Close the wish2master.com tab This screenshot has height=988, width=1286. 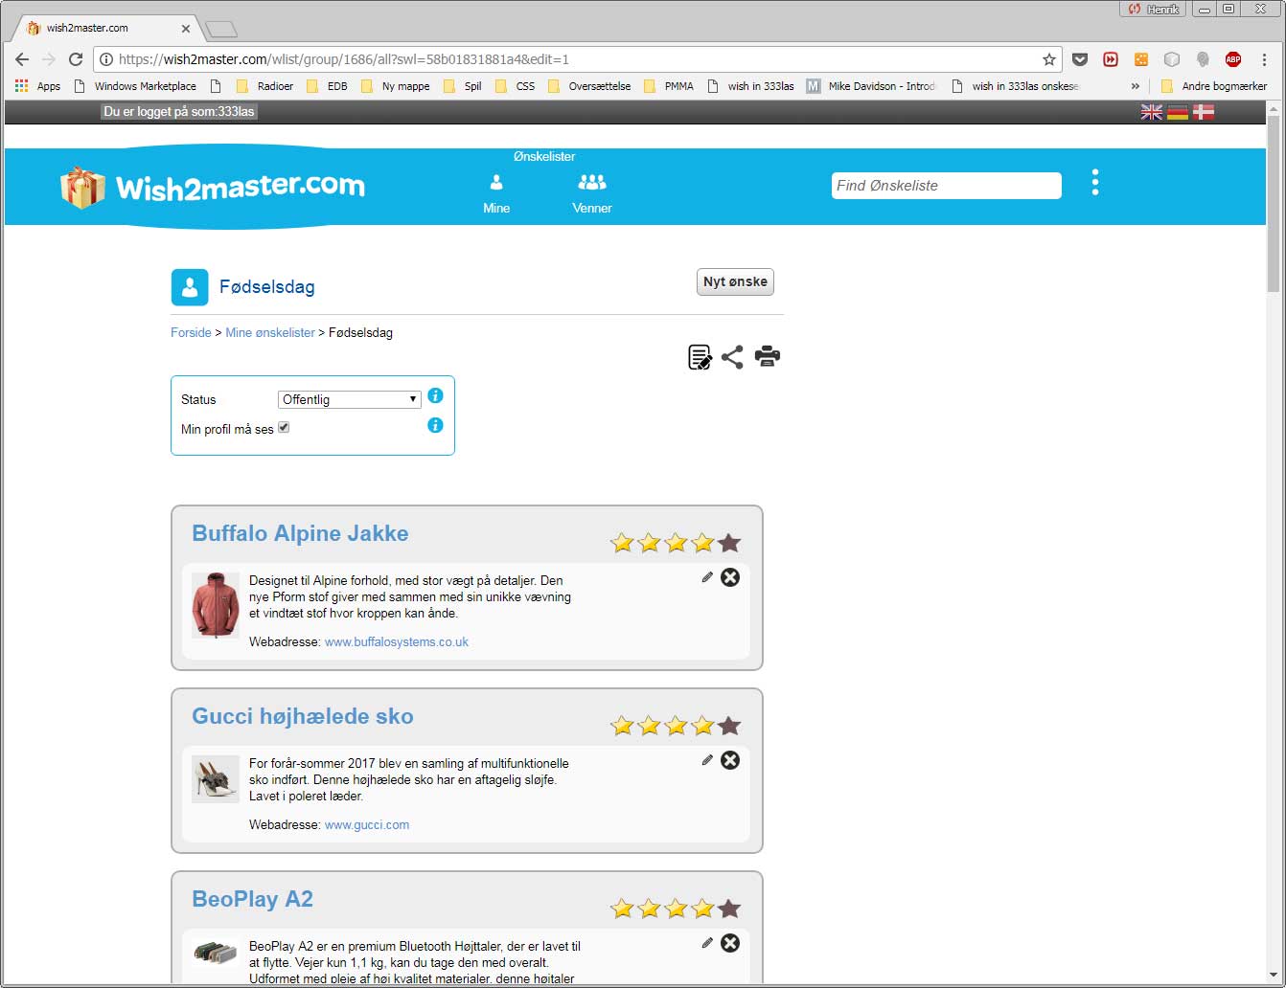[186, 28]
